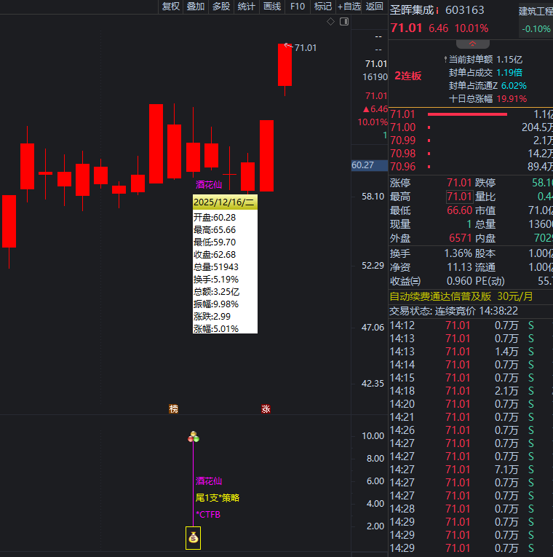Click the 涨 marker icon
The image size is (553, 557).
(266, 409)
